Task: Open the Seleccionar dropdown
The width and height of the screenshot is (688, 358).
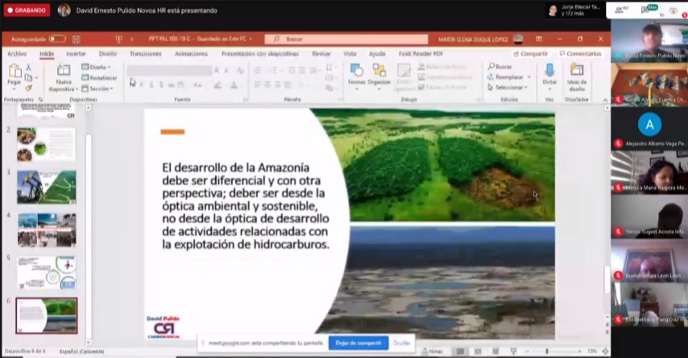Action: pyautogui.click(x=508, y=87)
